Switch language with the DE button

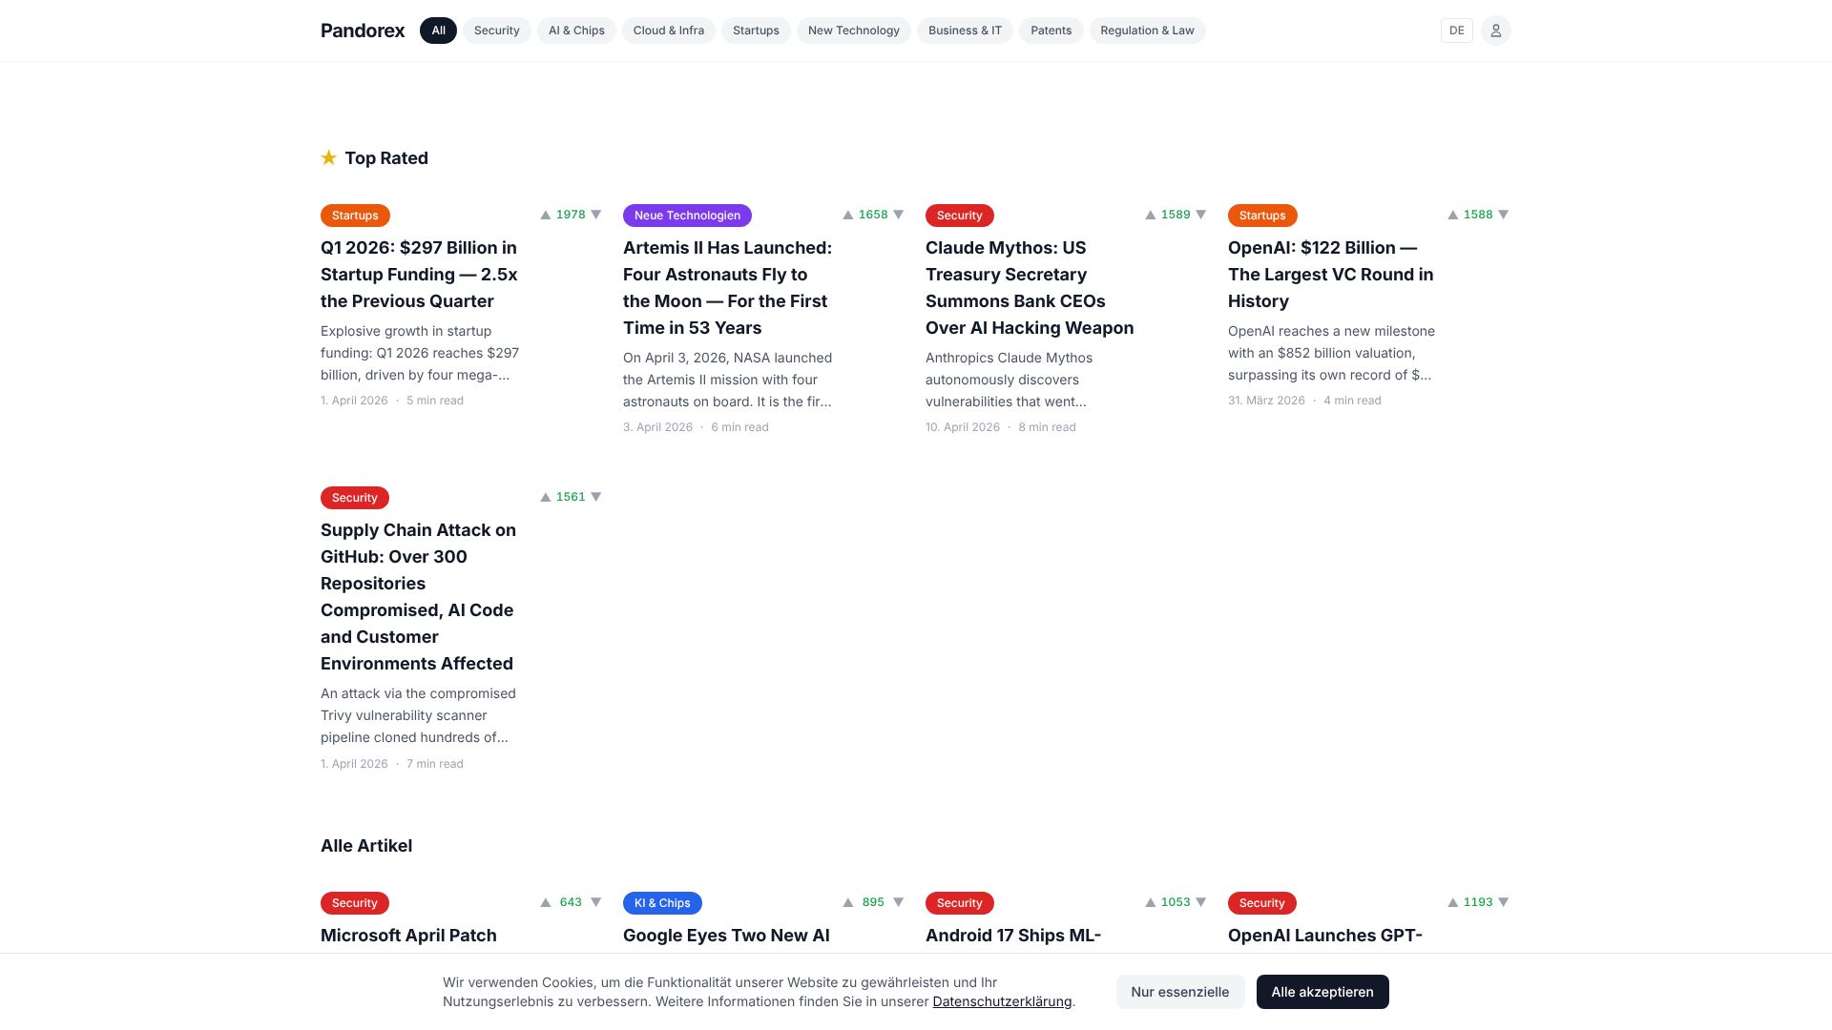pyautogui.click(x=1457, y=31)
